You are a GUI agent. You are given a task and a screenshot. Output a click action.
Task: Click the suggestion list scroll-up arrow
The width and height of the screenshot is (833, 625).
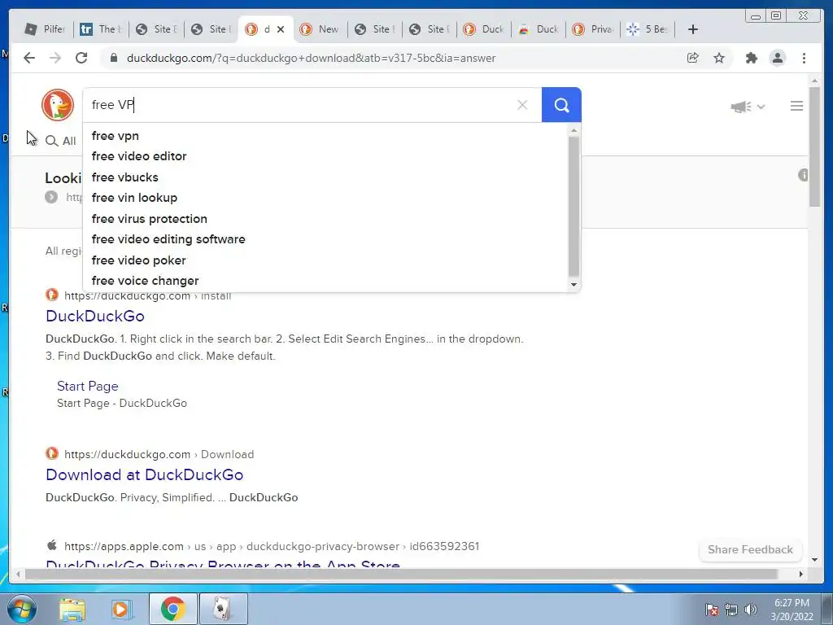tap(574, 130)
